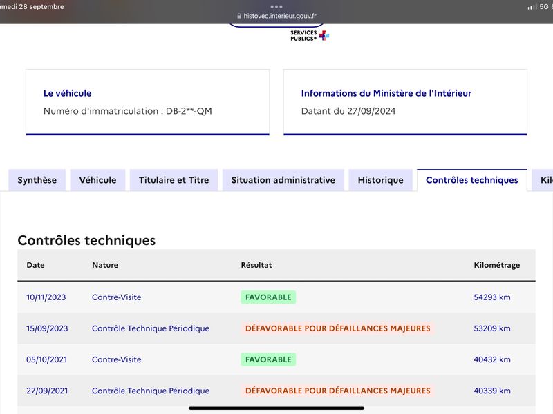Click the Date column header
Screen dimensions: 553x414
(36, 265)
